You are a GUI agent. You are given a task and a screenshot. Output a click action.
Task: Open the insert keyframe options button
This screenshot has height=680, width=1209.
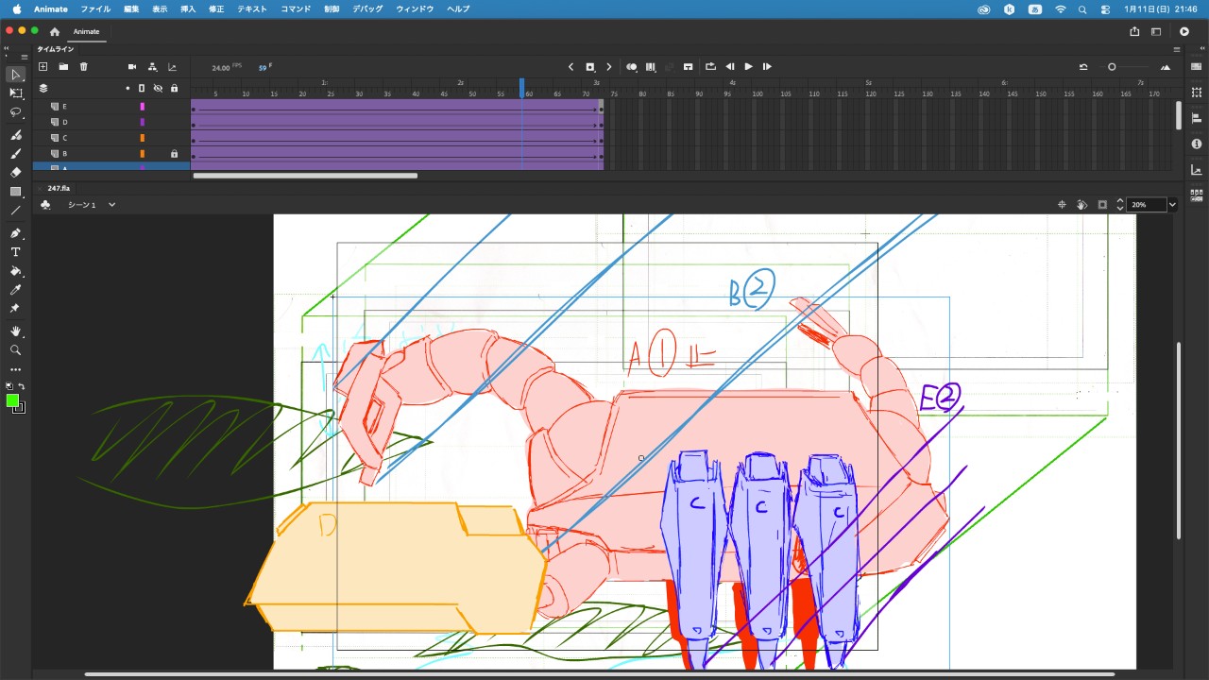[x=589, y=67]
